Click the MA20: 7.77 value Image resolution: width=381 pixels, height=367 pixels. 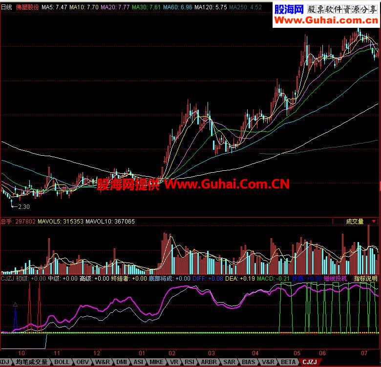(115, 7)
